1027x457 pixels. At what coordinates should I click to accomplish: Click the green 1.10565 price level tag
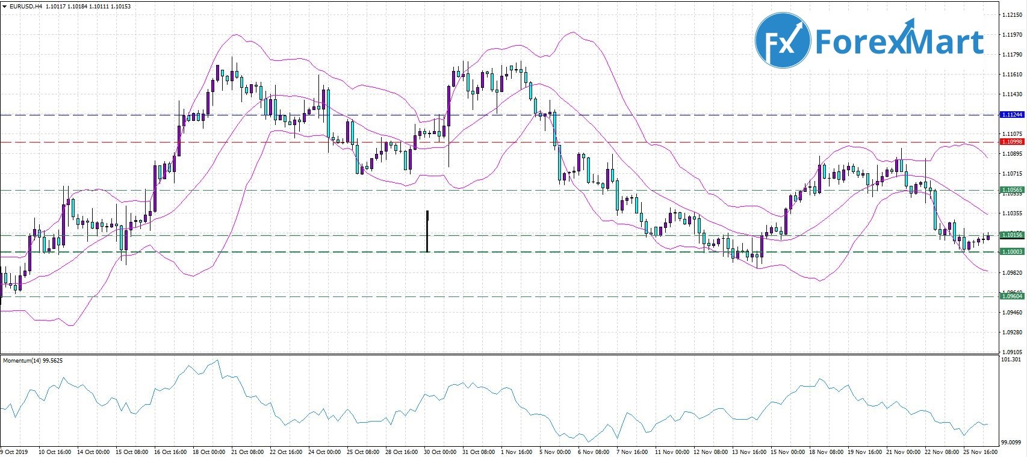[1012, 190]
